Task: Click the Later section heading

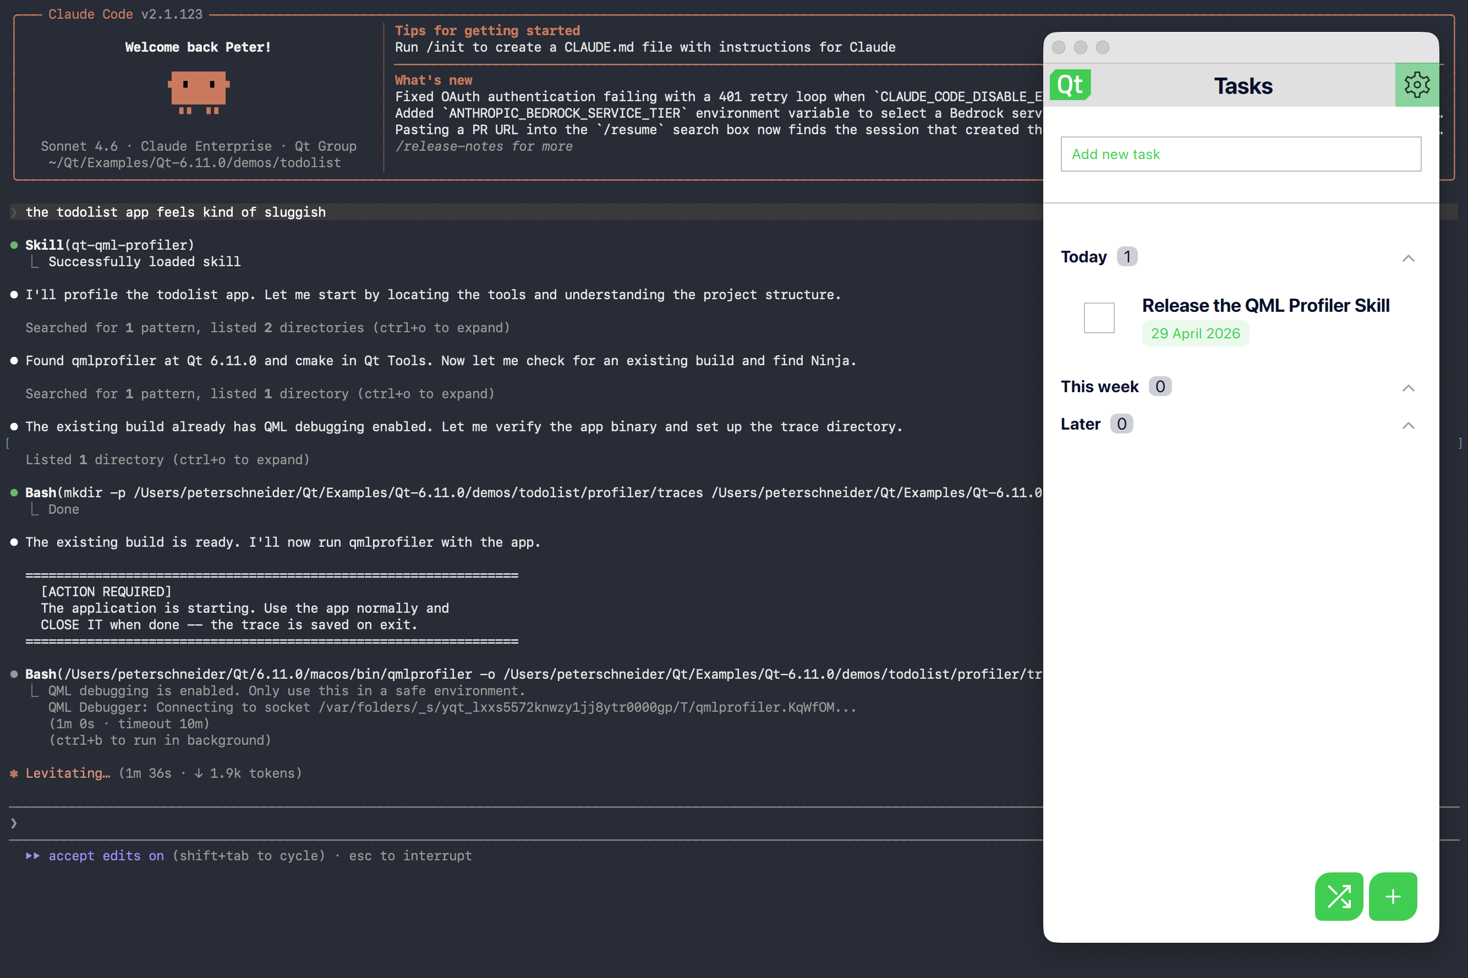Action: click(x=1080, y=424)
